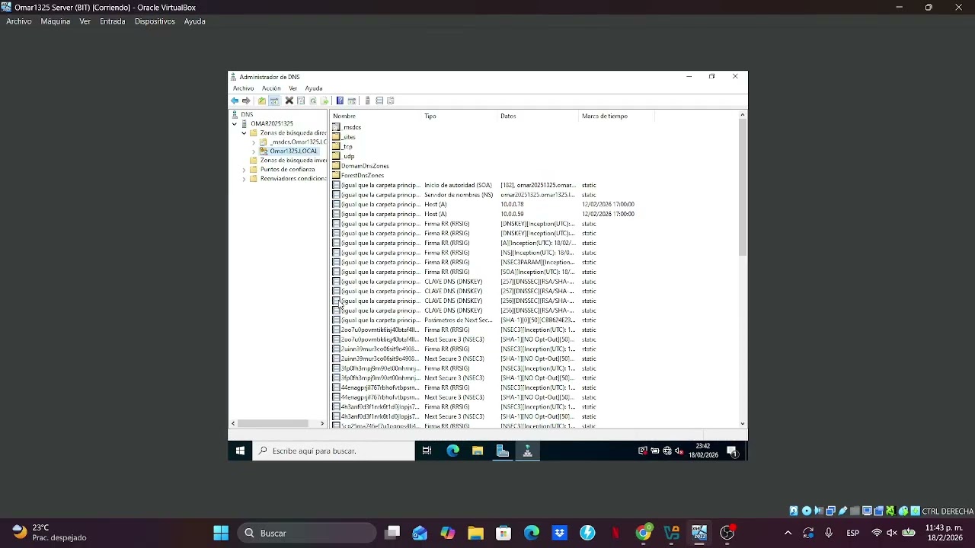This screenshot has width=975, height=548.
Task: Select the _tcp folder in the records list
Action: (343, 146)
